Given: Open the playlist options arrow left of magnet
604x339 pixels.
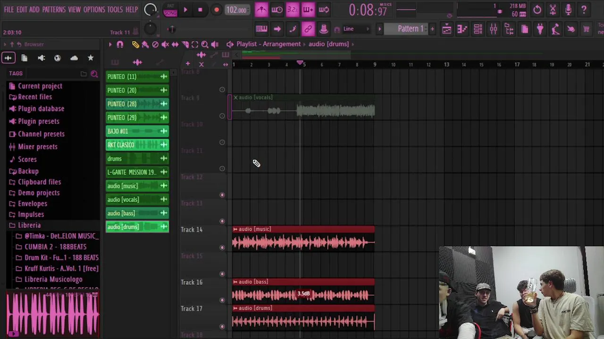Looking at the screenshot, I should coord(110,44).
